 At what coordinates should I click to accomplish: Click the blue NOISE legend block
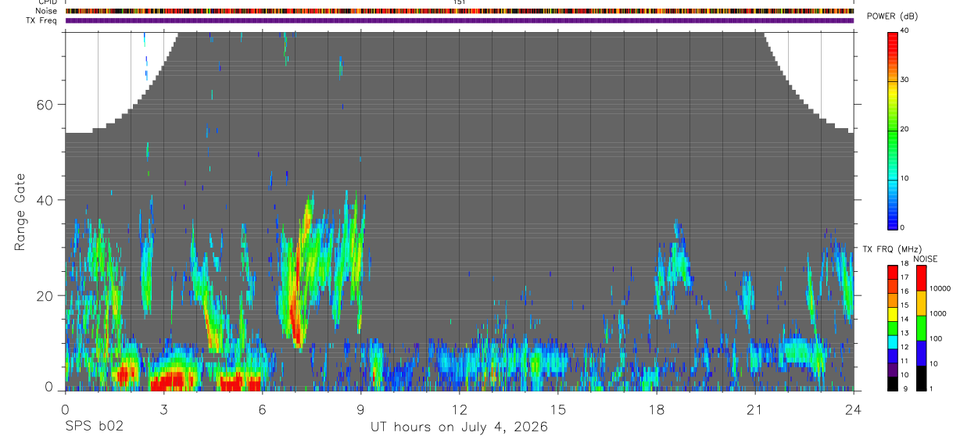pos(921,352)
